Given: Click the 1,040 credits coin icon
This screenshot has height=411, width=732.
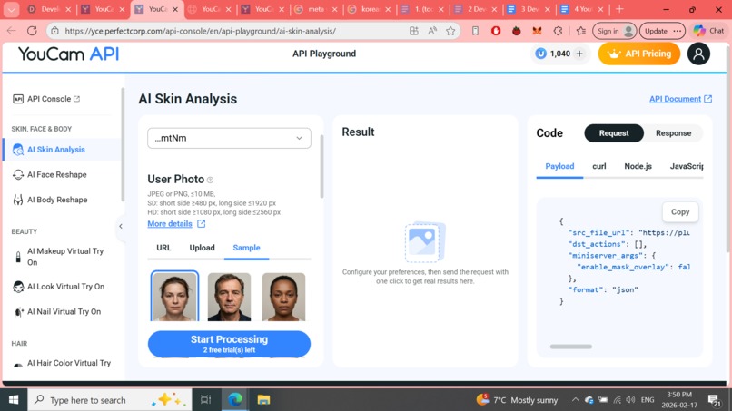Looking at the screenshot, I should (x=540, y=54).
